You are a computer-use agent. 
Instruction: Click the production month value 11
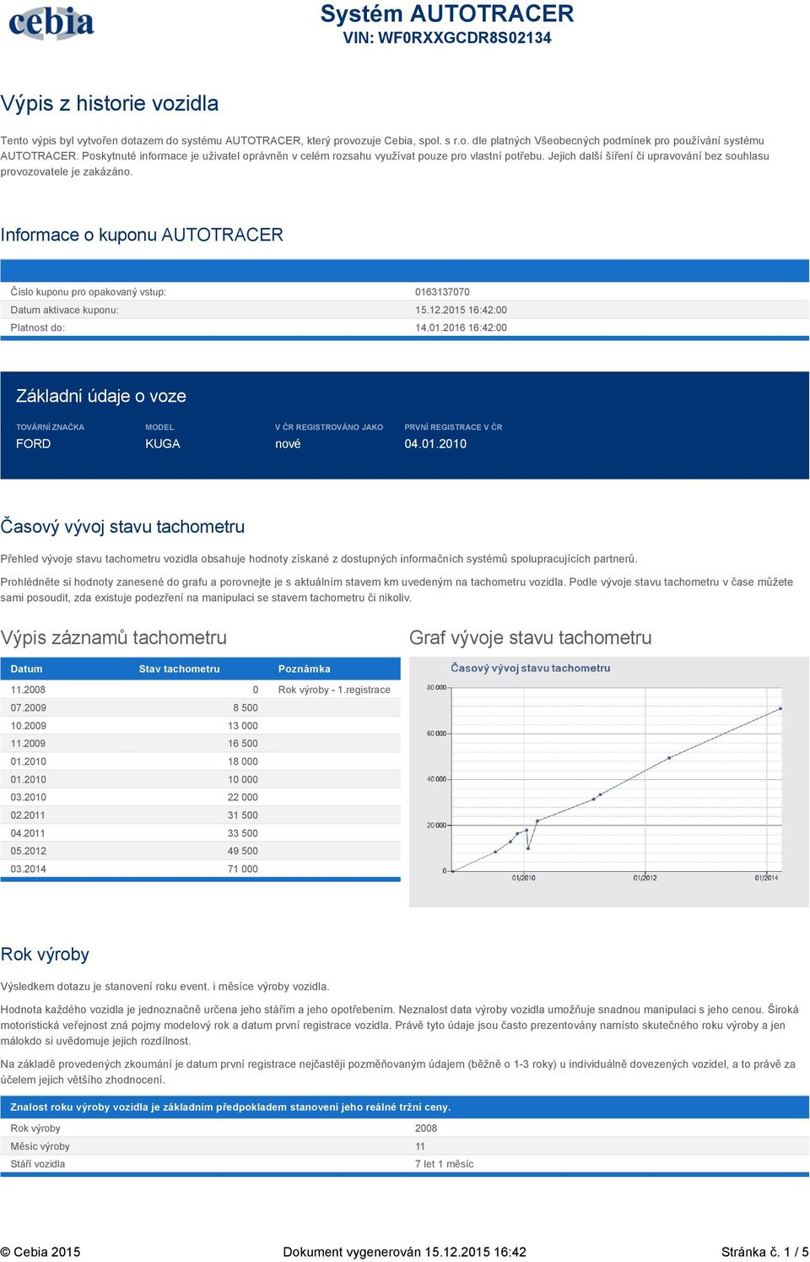pos(420,1146)
